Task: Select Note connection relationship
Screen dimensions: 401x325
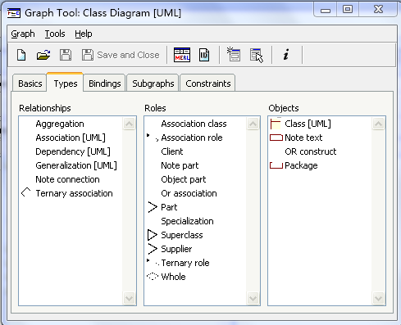Action: point(67,179)
